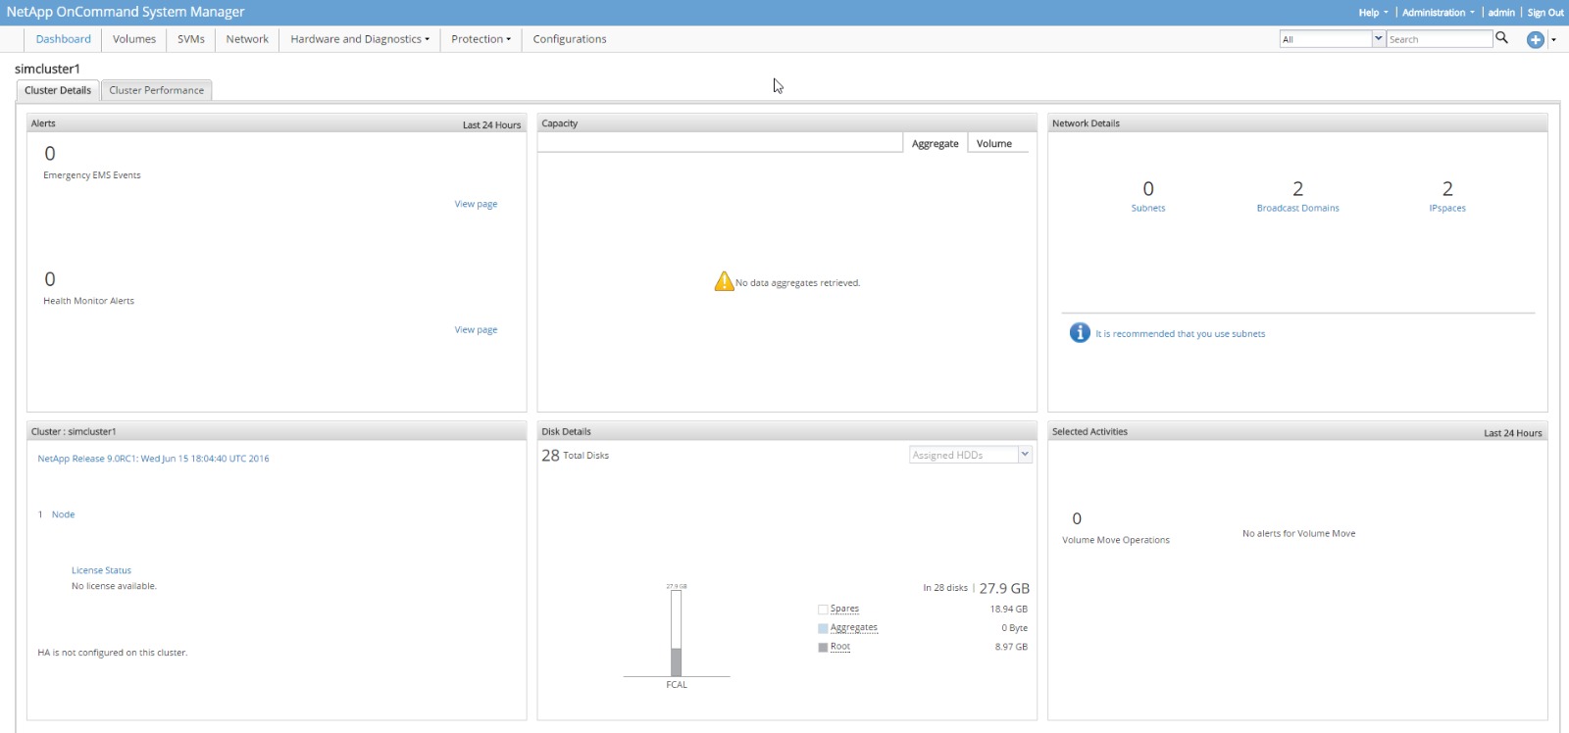Viewport: 1569px width, 733px height.
Task: Open the Broadcast Domains link
Action: point(1297,208)
